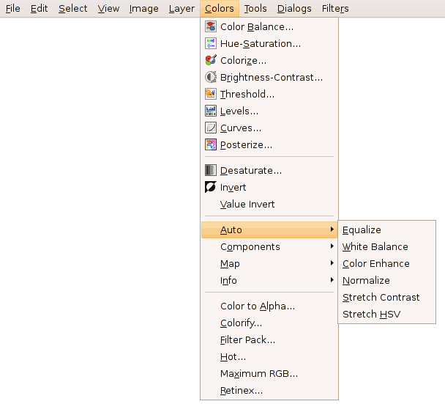The height and width of the screenshot is (404, 445).
Task: Choose Desaturate... from Colors menu
Action: 269,170
